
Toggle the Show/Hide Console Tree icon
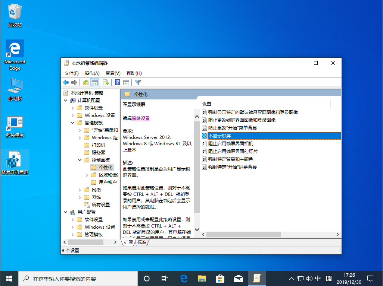95,82
